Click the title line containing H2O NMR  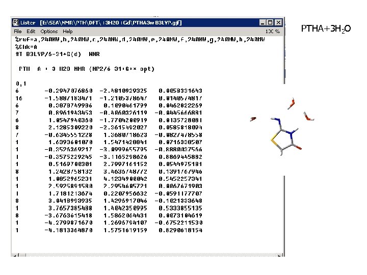[87, 69]
